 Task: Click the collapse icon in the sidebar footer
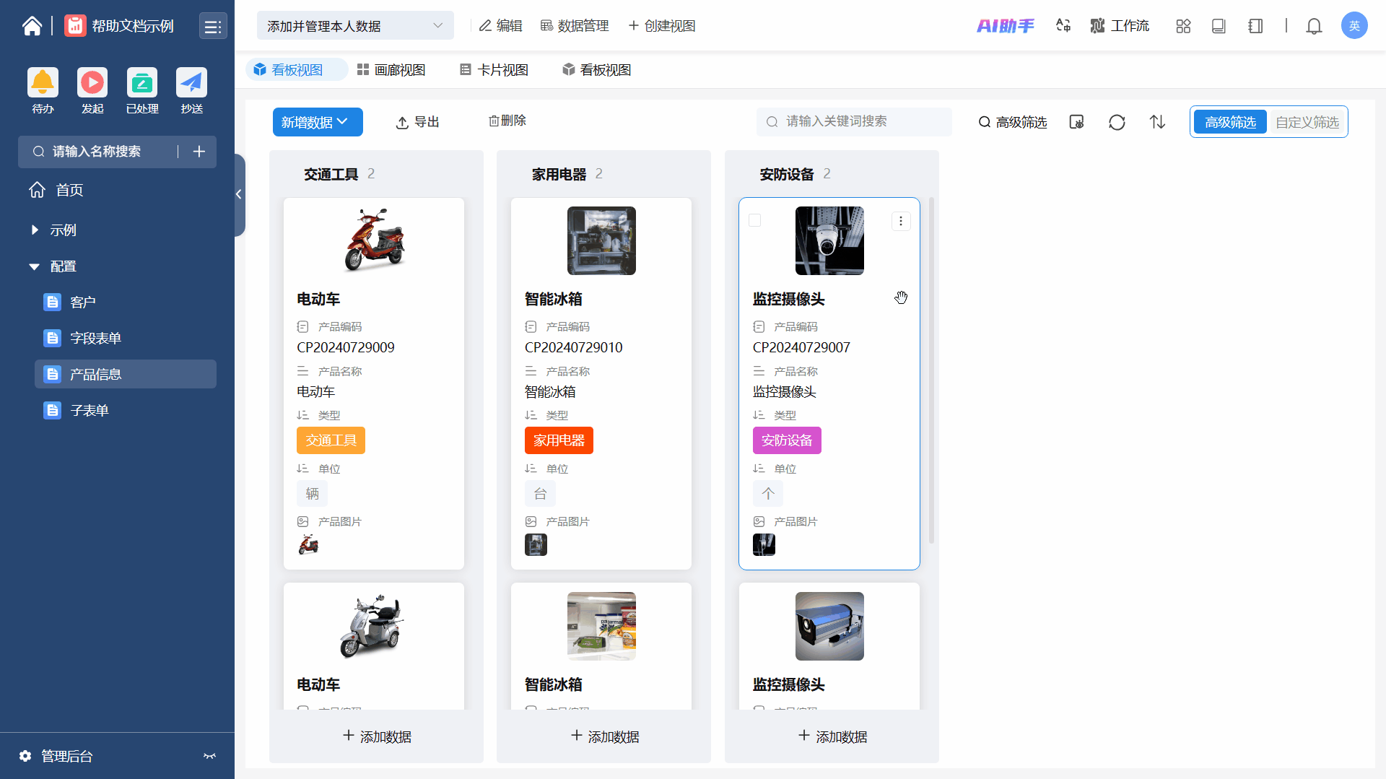[209, 756]
